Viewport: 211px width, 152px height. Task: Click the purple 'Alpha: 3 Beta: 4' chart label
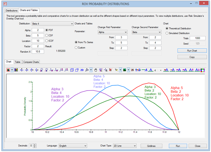click(x=60, y=95)
